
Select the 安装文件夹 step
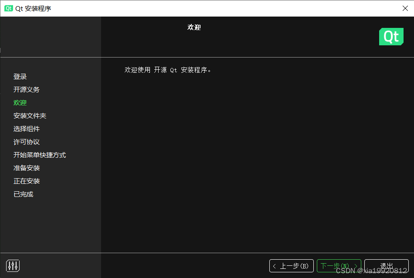pos(30,115)
